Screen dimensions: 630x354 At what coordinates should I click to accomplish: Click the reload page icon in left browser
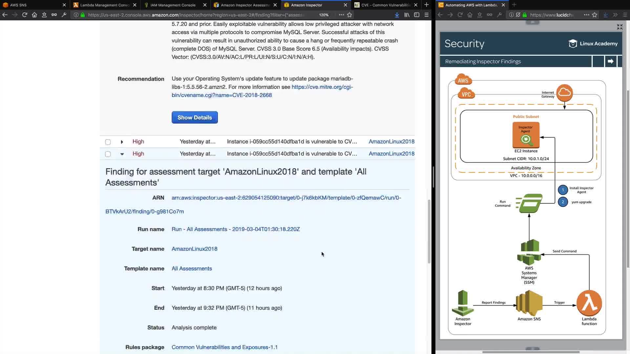[25, 15]
